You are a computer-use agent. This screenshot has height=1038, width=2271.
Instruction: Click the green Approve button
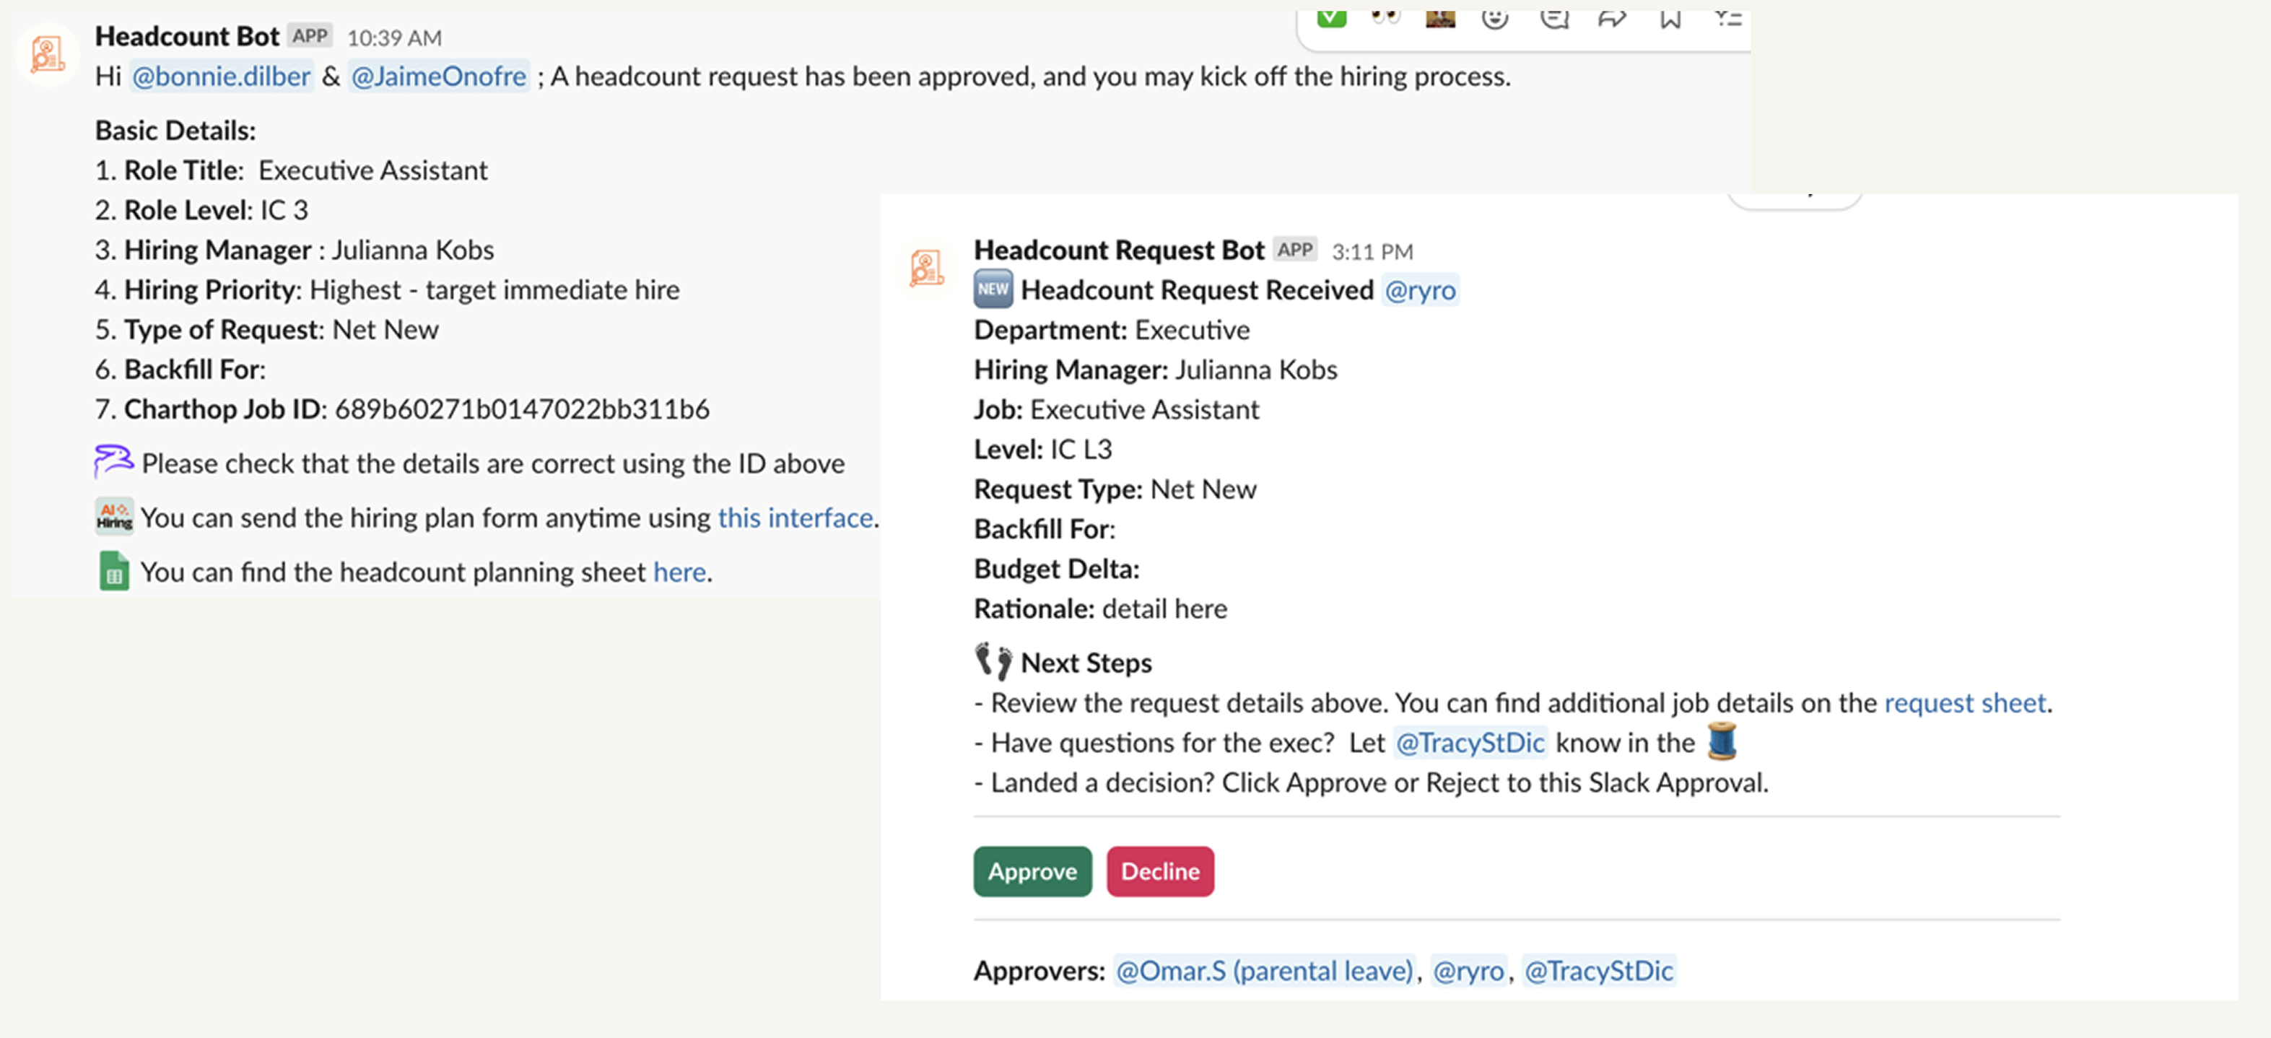[1032, 871]
